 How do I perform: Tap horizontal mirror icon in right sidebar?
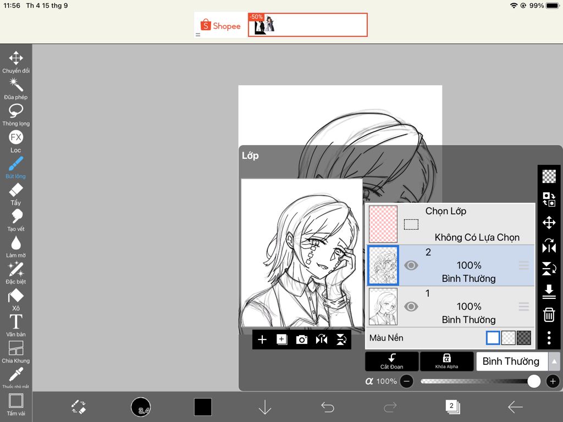tap(549, 246)
